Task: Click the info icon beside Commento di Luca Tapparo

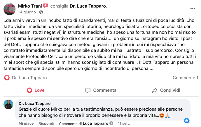Action: [111, 124]
